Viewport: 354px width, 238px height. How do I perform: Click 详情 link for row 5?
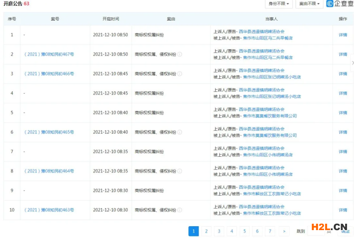[x=343, y=113]
